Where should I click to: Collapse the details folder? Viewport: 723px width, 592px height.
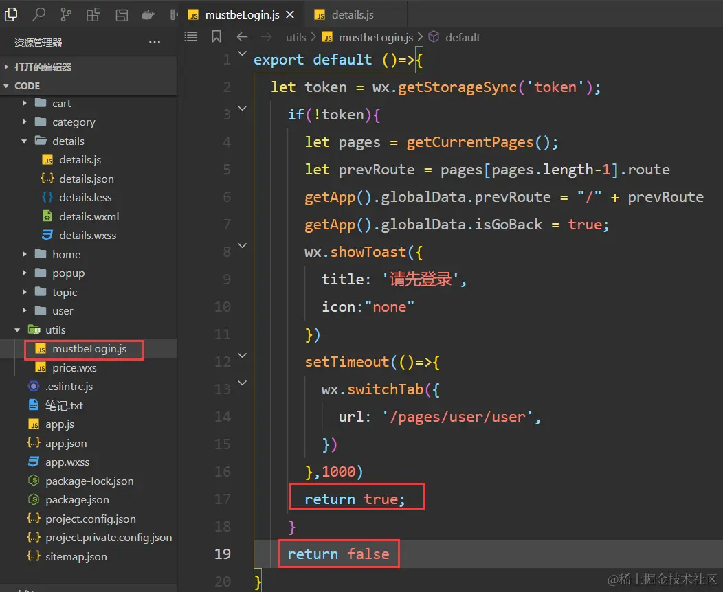[89, 141]
